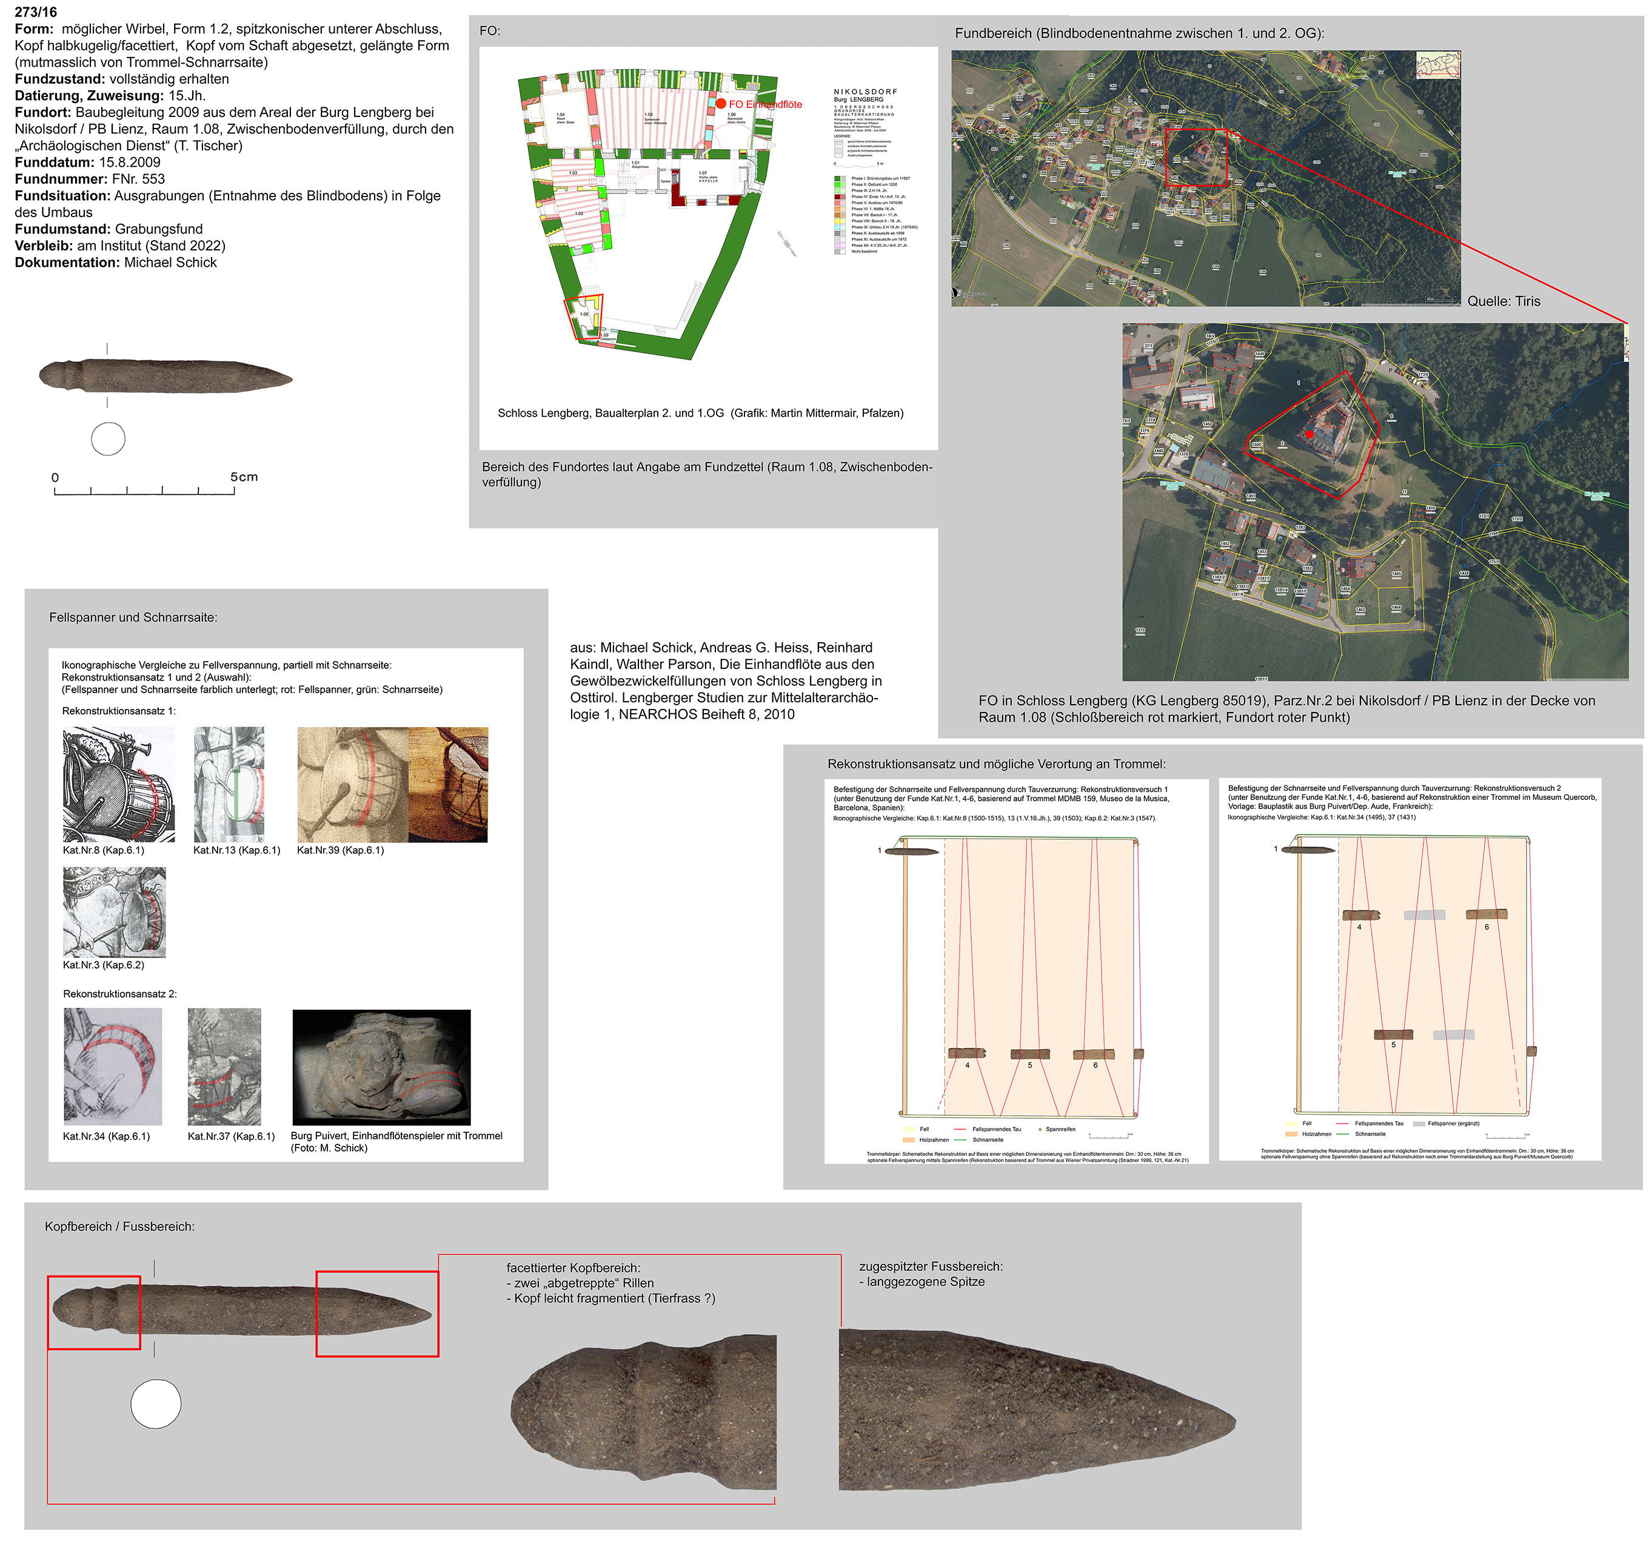Open the Kat.Nr.3 engraving thumbnail
The width and height of the screenshot is (1652, 1541).
115,912
